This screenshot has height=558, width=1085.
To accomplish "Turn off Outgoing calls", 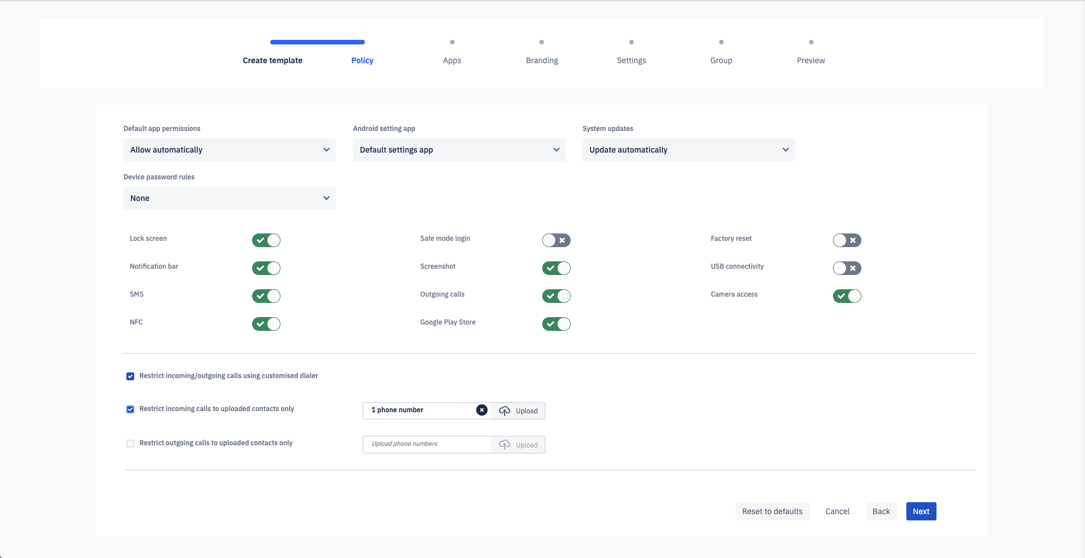I will [x=556, y=296].
